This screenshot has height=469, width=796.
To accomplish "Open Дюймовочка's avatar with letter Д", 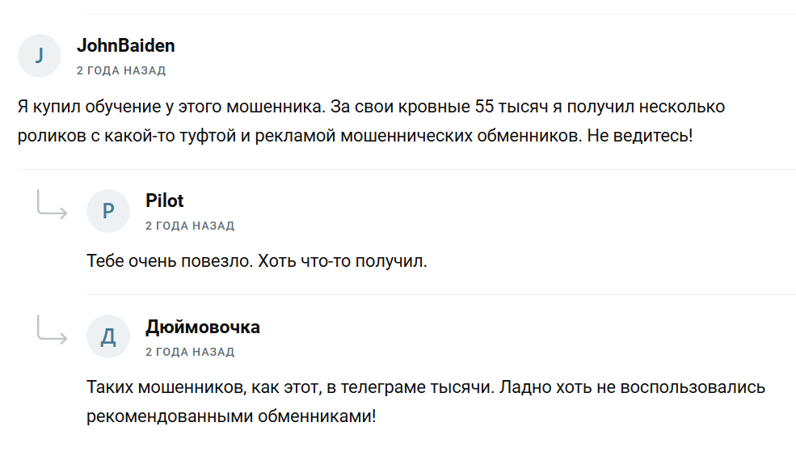I will point(108,336).
